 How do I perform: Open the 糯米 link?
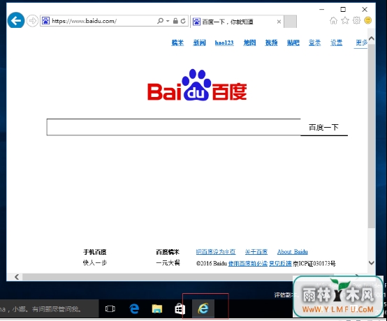click(x=177, y=43)
